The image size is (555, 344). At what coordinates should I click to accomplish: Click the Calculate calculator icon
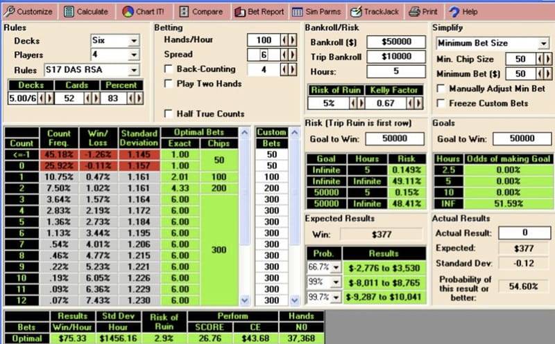(69, 12)
